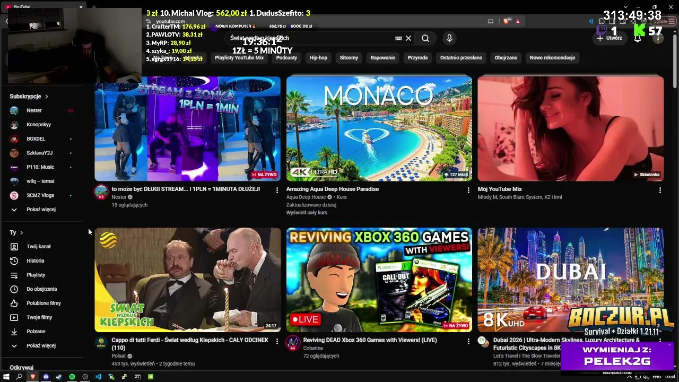The image size is (679, 382).
Task: Open the on-screen keyboard icon in search box
Action: tap(398, 38)
